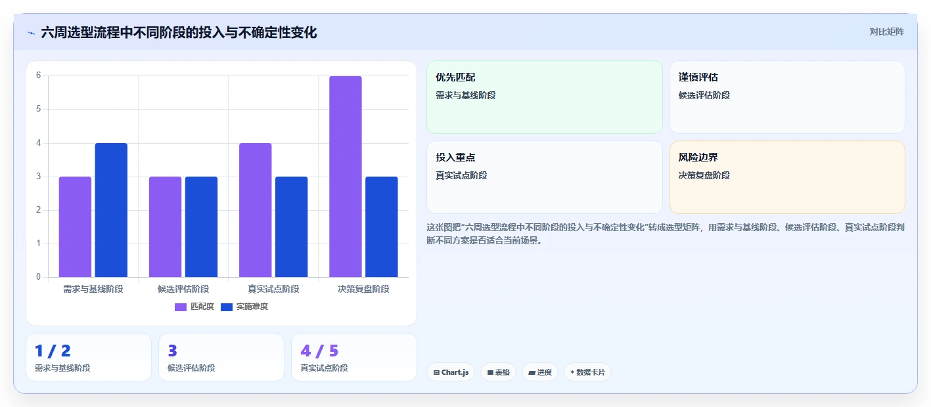Click the blue icon beside the header title
The width and height of the screenshot is (931, 407).
point(32,33)
